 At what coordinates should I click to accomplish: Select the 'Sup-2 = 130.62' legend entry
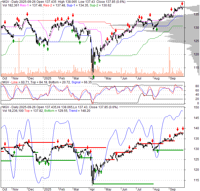point(101,5)
